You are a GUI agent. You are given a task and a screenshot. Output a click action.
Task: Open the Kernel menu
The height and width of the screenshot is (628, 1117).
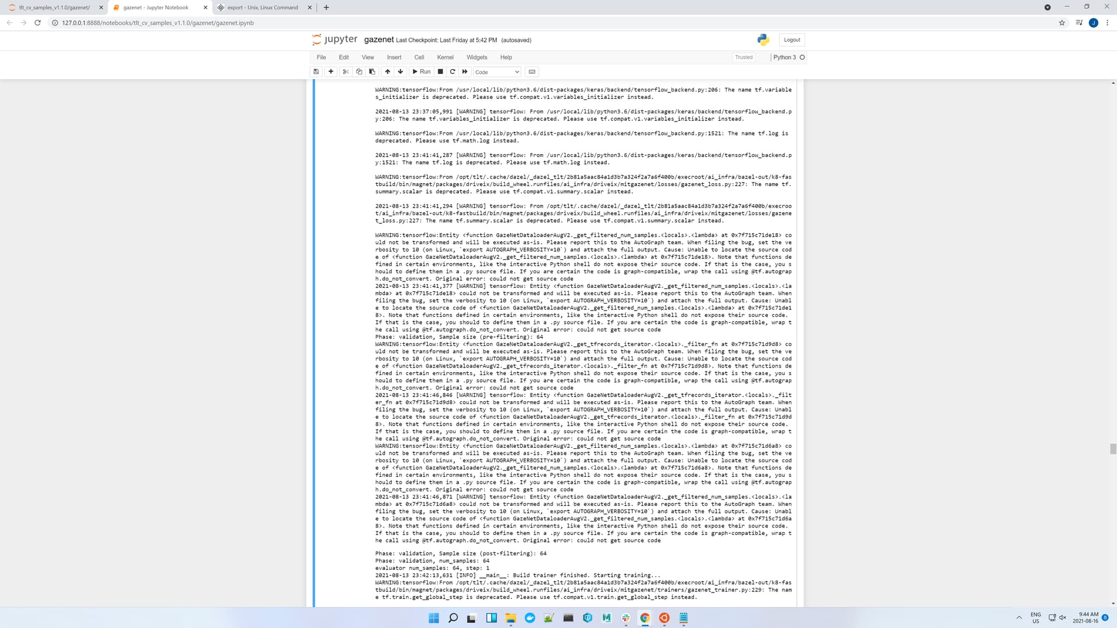point(445,57)
